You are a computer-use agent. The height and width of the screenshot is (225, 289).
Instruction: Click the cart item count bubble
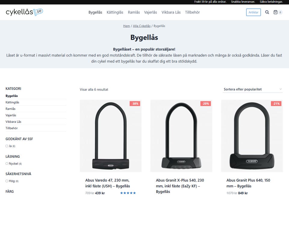[280, 12]
